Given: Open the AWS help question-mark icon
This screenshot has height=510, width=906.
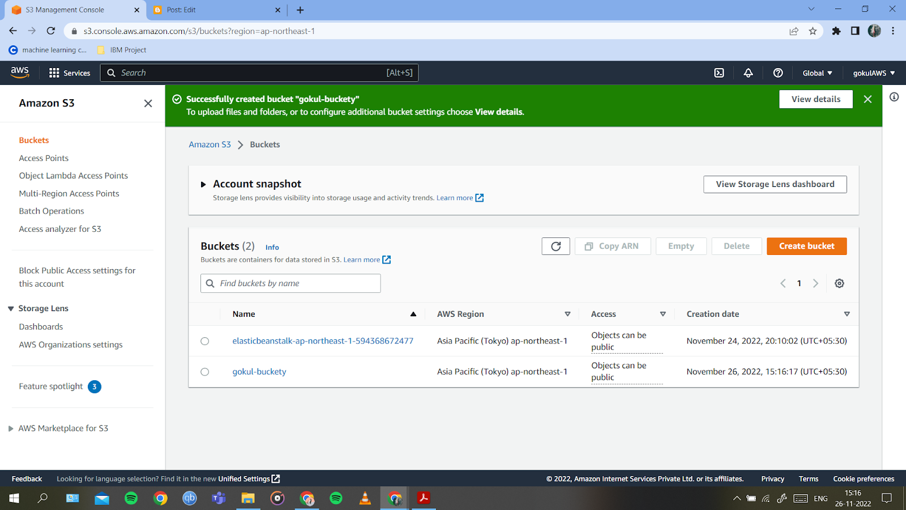Looking at the screenshot, I should pos(778,73).
